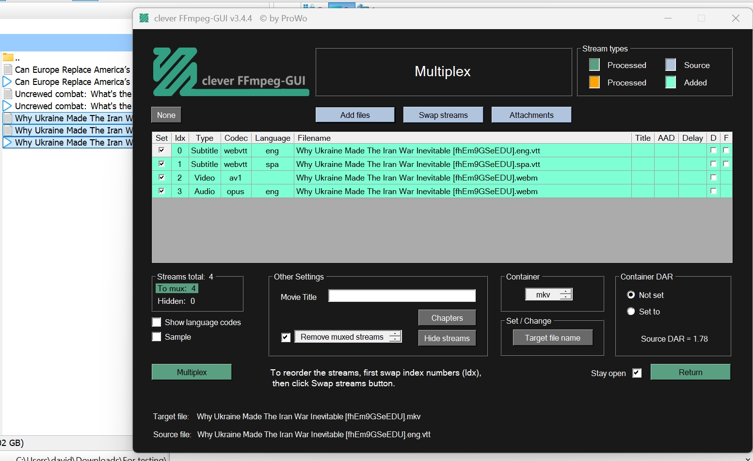Click the up arrow of the mkv container selector
Screen dimensions: 753x461
[566, 292]
